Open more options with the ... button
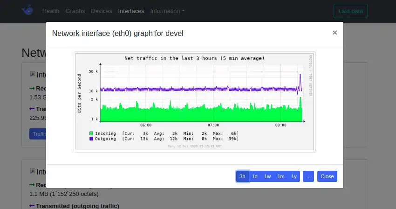Image resolution: width=396 pixels, height=209 pixels. click(308, 176)
